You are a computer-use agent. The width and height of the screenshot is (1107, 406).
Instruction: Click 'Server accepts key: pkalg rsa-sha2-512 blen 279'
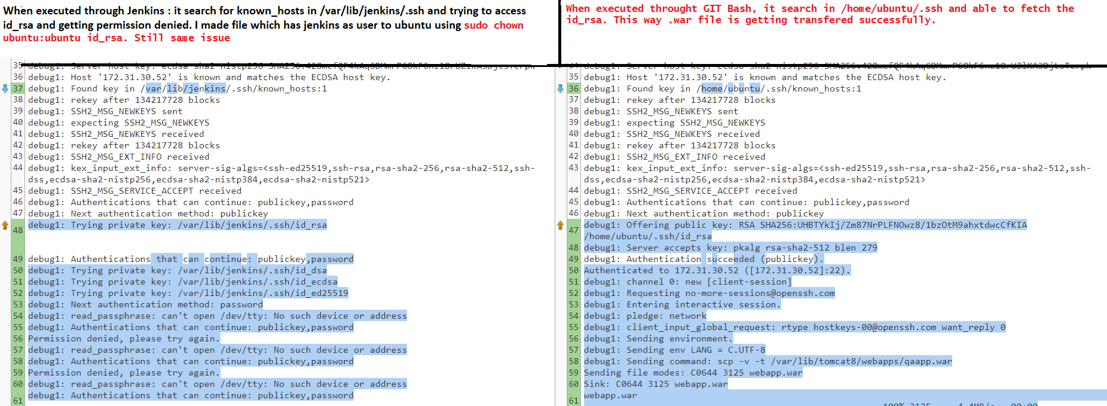pos(730,248)
